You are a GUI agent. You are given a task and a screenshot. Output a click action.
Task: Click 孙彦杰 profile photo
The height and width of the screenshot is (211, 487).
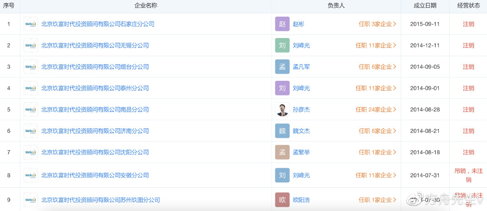282,109
